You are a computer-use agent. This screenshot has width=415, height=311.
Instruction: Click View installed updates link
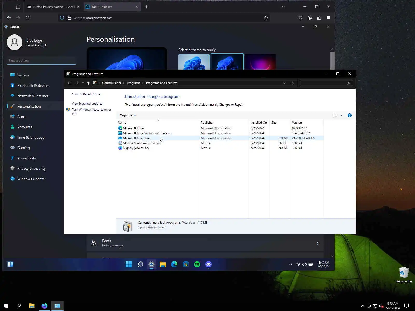(x=87, y=104)
